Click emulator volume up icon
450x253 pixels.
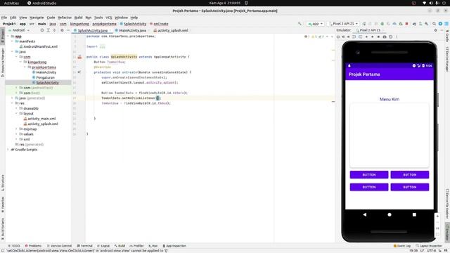tap(343, 37)
